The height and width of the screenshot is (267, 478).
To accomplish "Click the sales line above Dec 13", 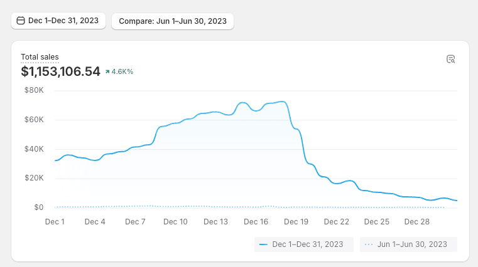I will tap(215, 112).
